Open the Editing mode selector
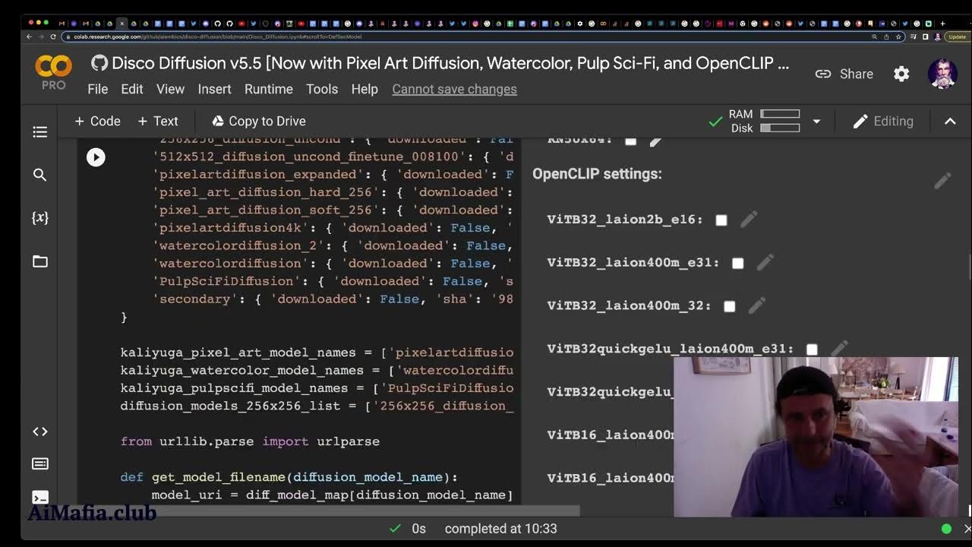The width and height of the screenshot is (972, 547). coord(882,122)
